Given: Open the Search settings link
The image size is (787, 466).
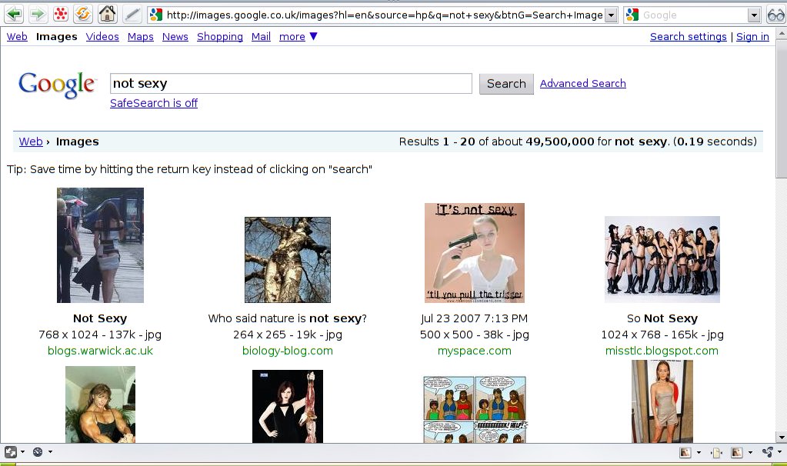Looking at the screenshot, I should pyautogui.click(x=688, y=37).
